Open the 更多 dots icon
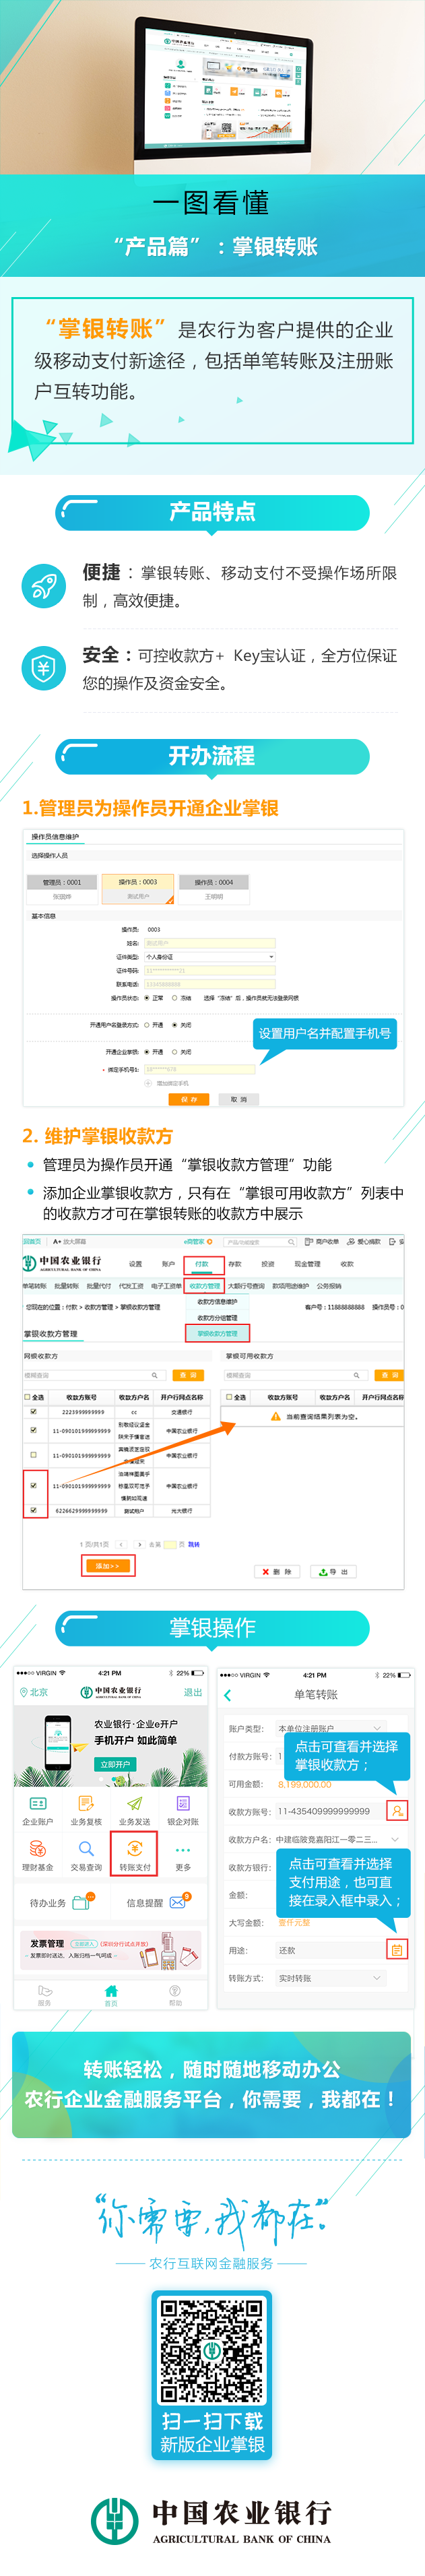This screenshot has width=425, height=2576. click(183, 1850)
